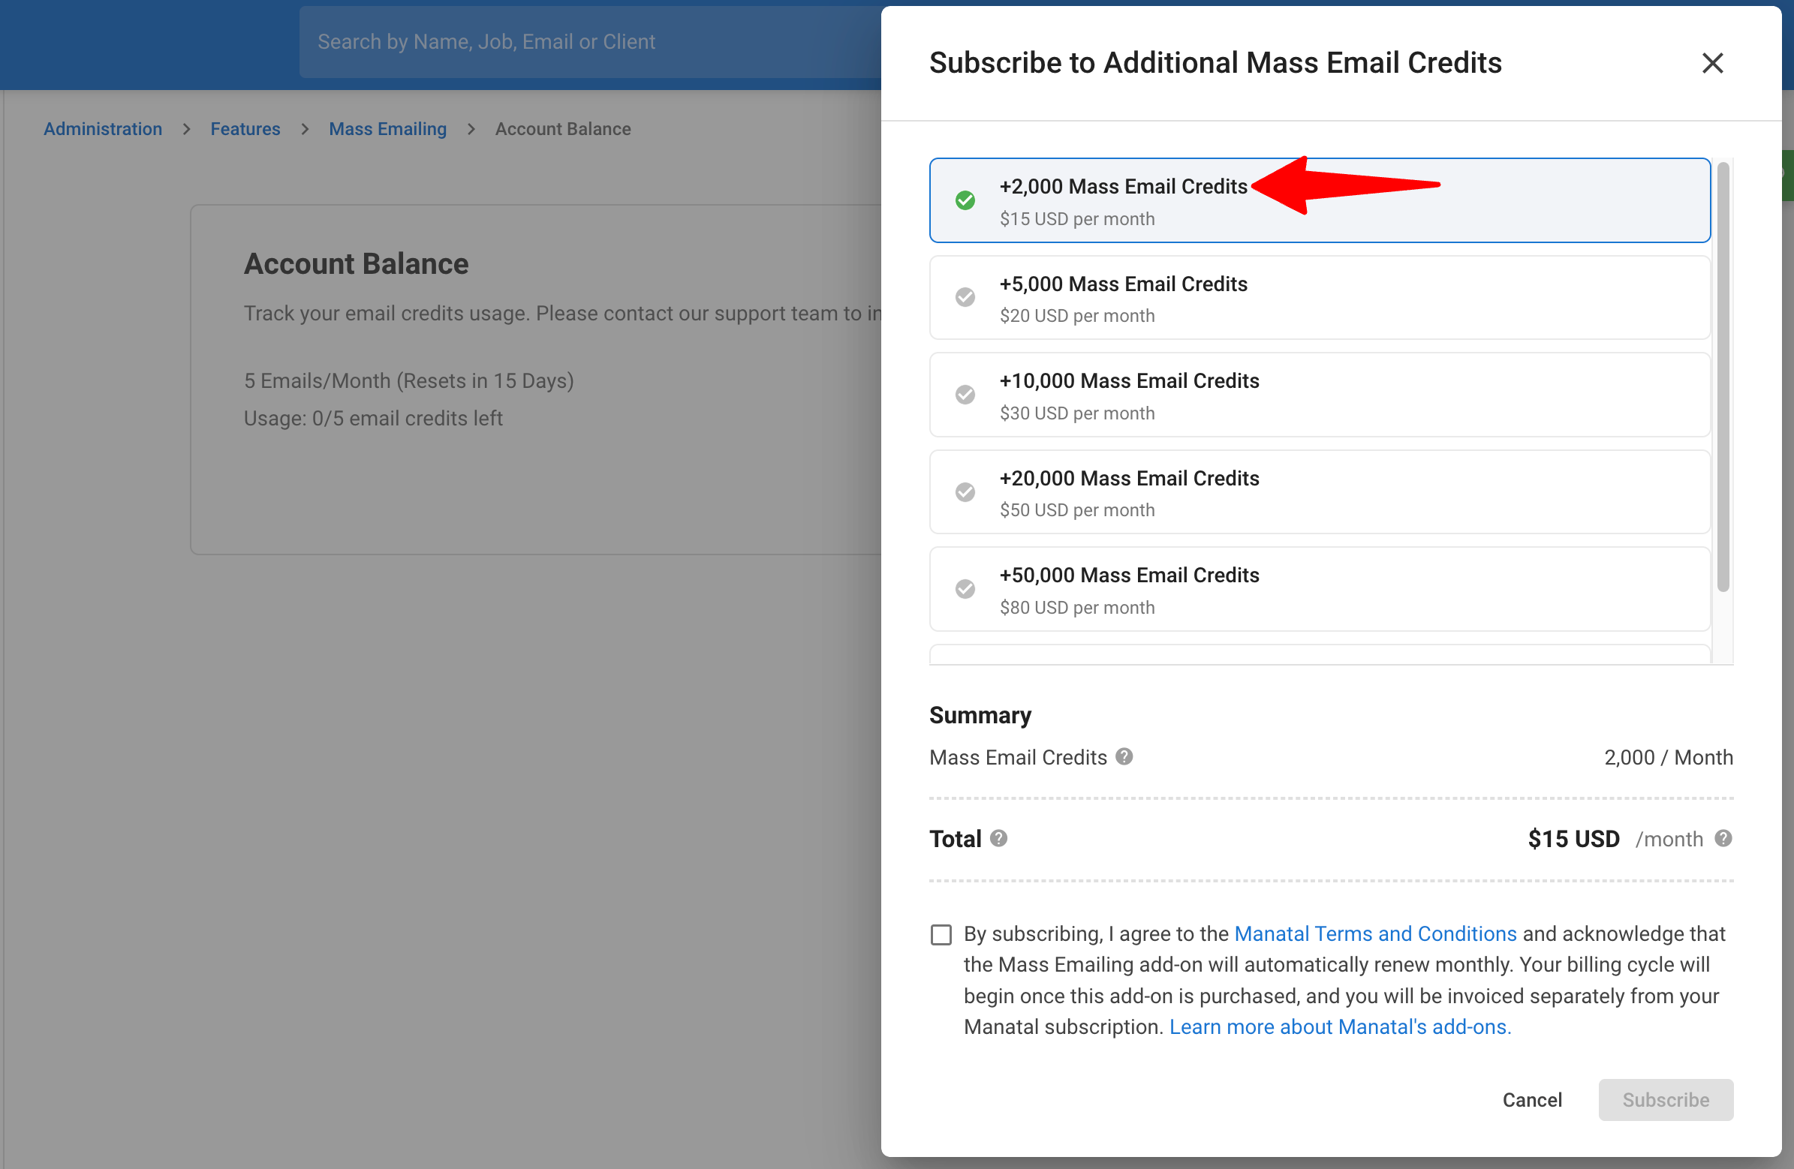Image resolution: width=1794 pixels, height=1169 pixels.
Task: Choose the +20,000 Mass Email Credits plan
Action: [1319, 492]
